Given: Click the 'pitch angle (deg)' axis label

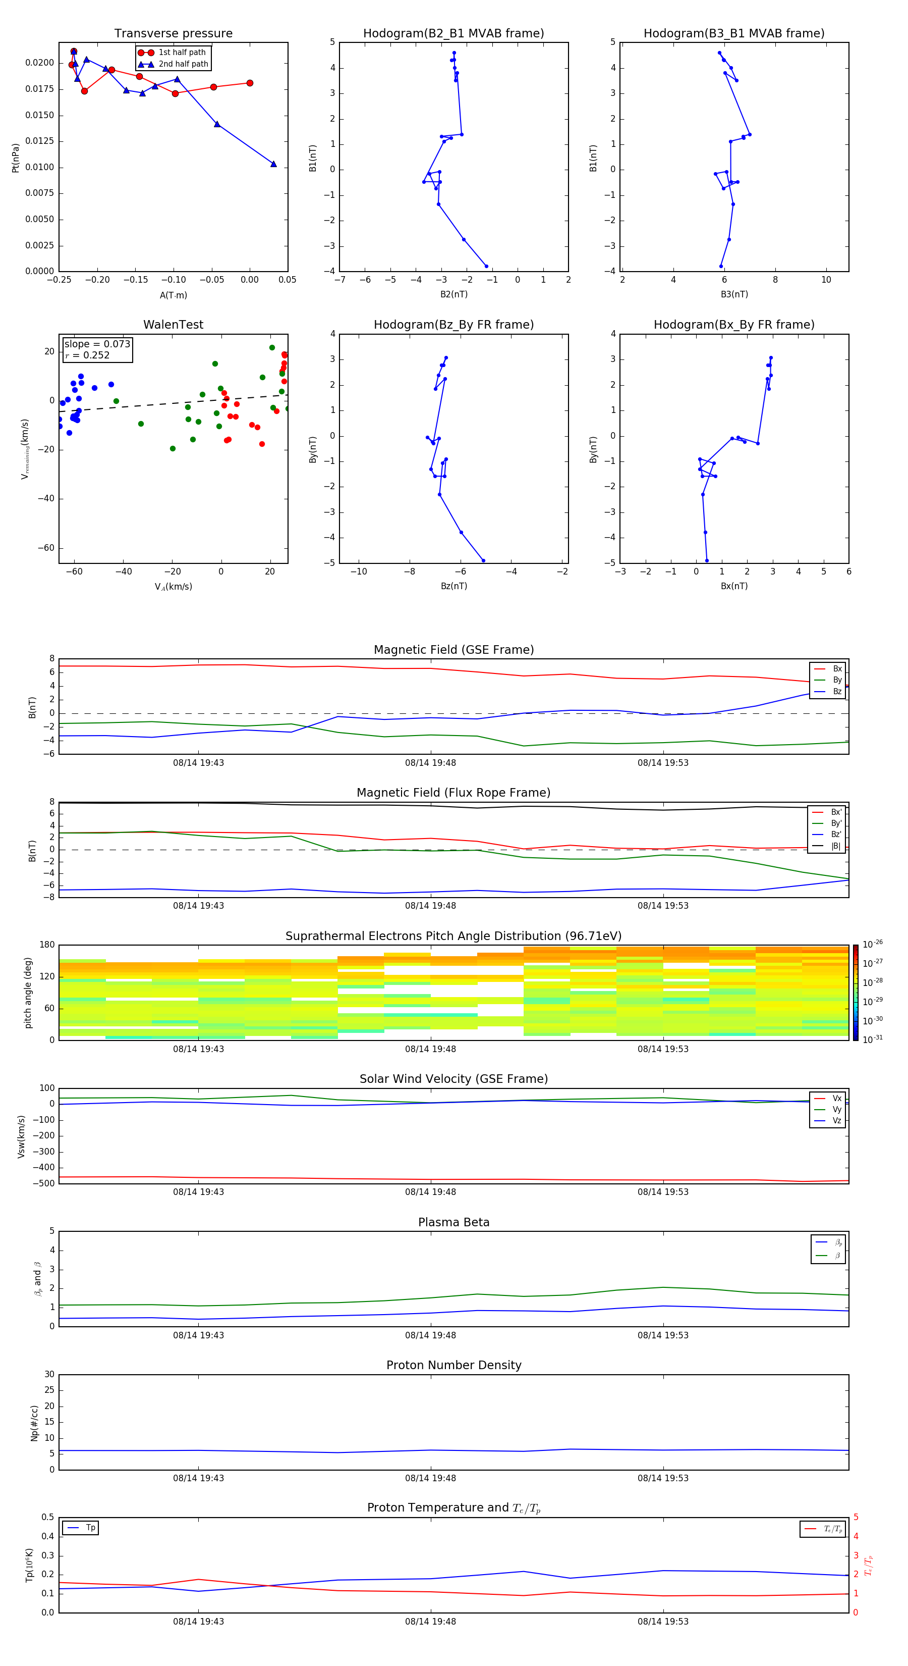Looking at the screenshot, I should click(28, 993).
